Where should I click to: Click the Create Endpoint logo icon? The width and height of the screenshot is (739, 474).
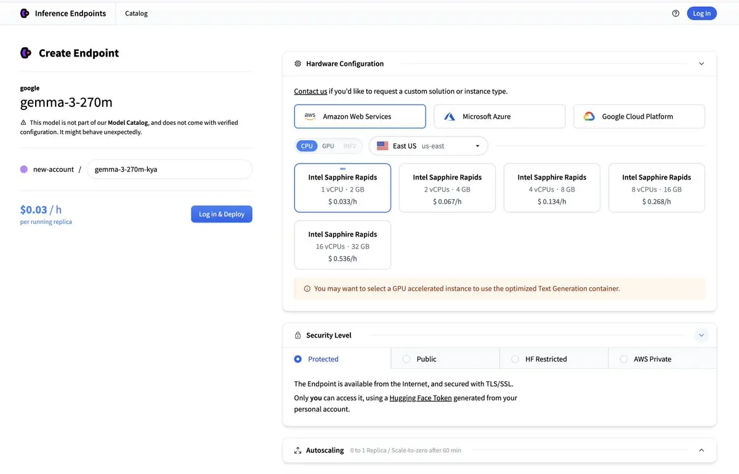[26, 53]
